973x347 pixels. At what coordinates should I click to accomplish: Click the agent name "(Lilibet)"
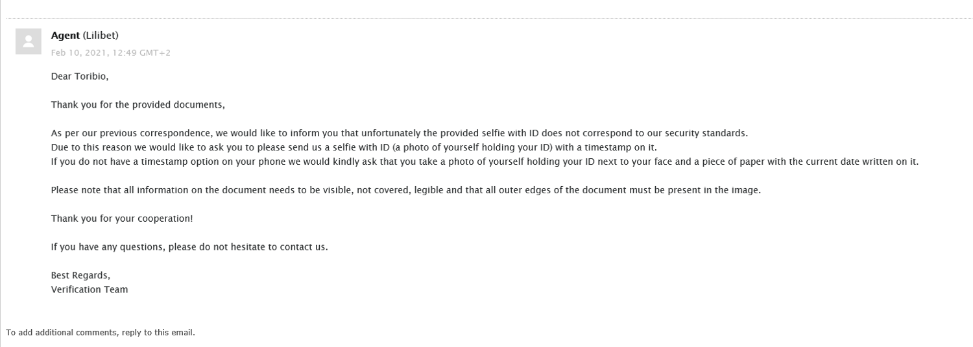[x=101, y=36]
